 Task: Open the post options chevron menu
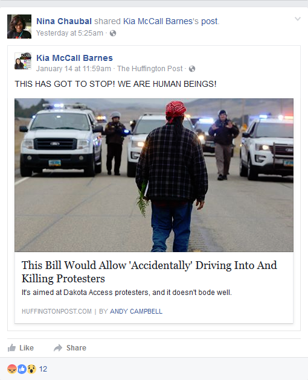click(x=298, y=19)
